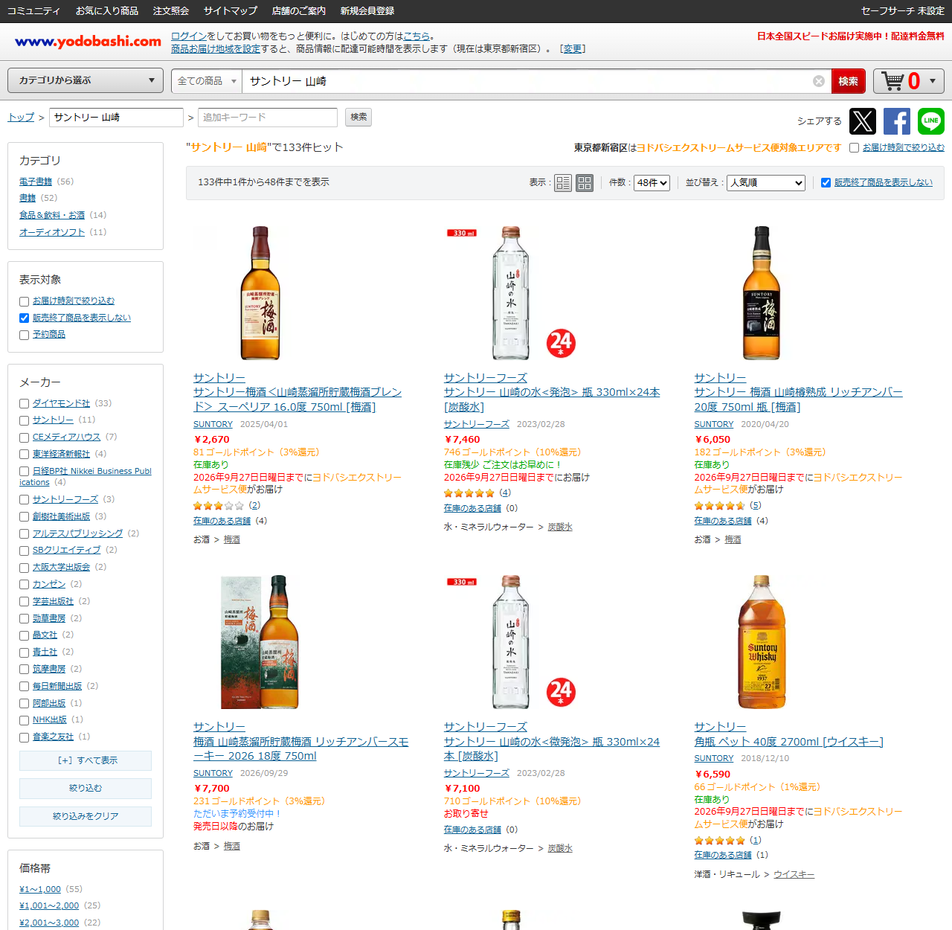Click the 追加キーワード input field

[x=268, y=118]
